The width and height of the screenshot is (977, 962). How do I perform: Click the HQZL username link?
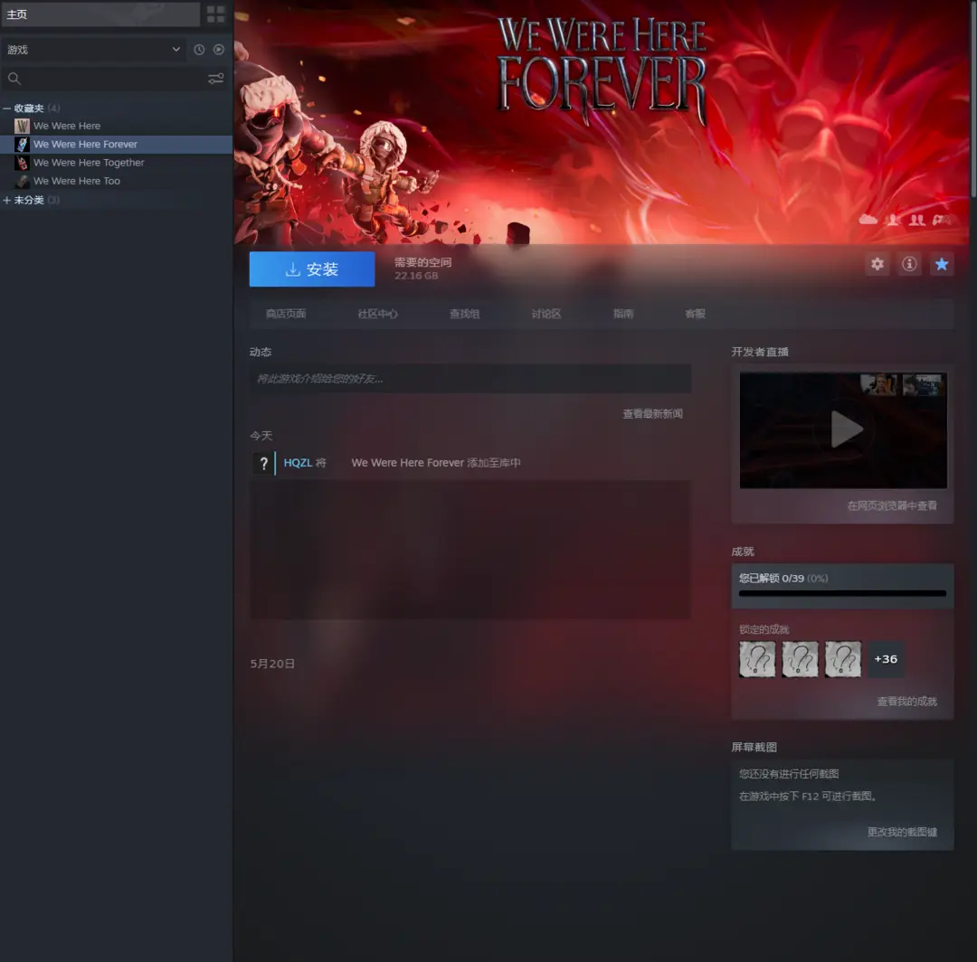coord(298,463)
